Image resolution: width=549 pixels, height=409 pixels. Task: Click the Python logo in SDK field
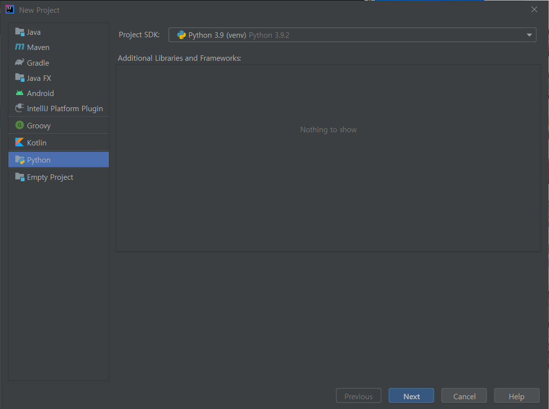(x=182, y=35)
